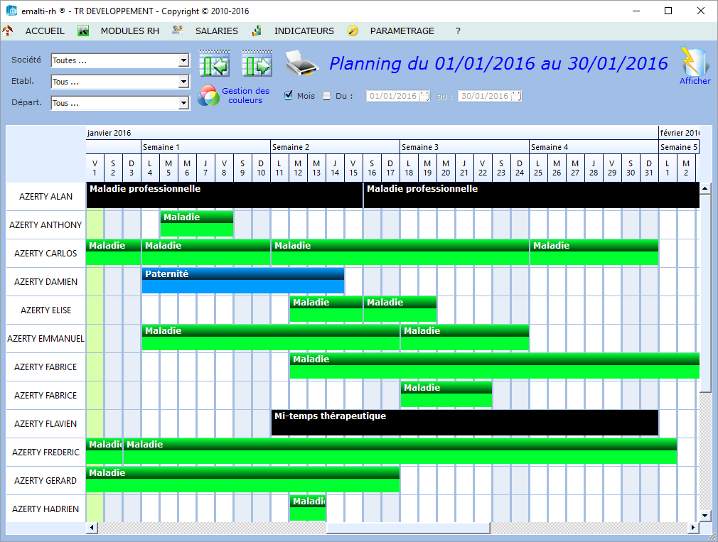The height and width of the screenshot is (542, 718).
Task: Click the chart icon beside INDICATEURS
Action: pos(257,31)
